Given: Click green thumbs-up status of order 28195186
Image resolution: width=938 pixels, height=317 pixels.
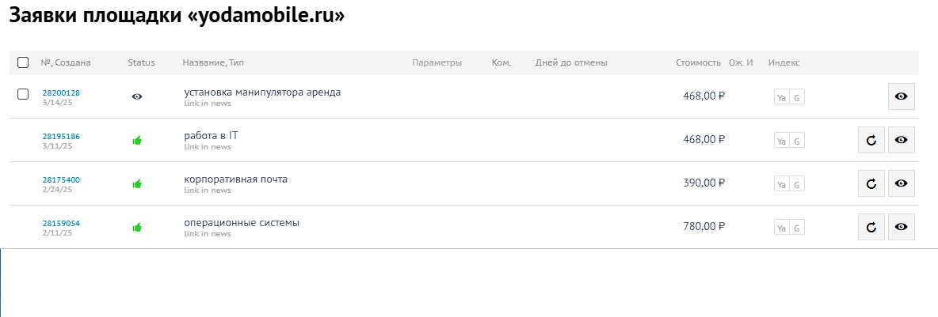Looking at the screenshot, I should click(137, 140).
